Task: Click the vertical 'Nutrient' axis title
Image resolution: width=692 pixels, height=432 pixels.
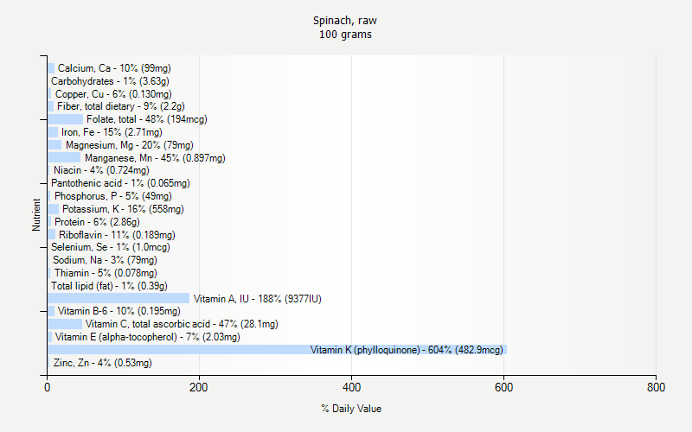Action: point(36,214)
